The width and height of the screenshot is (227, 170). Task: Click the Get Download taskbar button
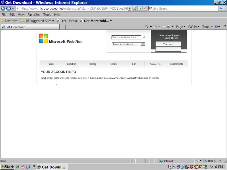52,167
